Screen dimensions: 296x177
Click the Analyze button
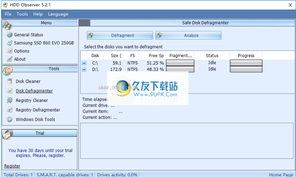188,35
